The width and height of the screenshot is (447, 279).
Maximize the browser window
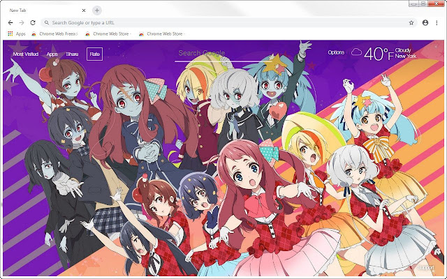423,3
